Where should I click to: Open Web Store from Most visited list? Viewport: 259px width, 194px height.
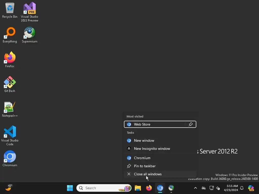[154, 124]
